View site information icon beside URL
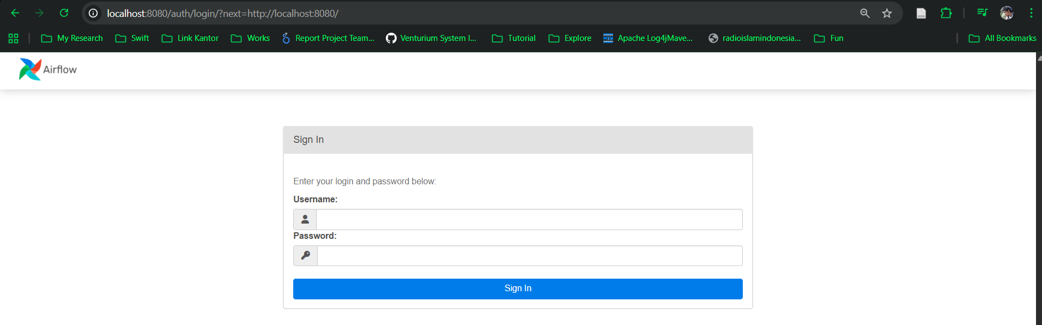 (93, 13)
